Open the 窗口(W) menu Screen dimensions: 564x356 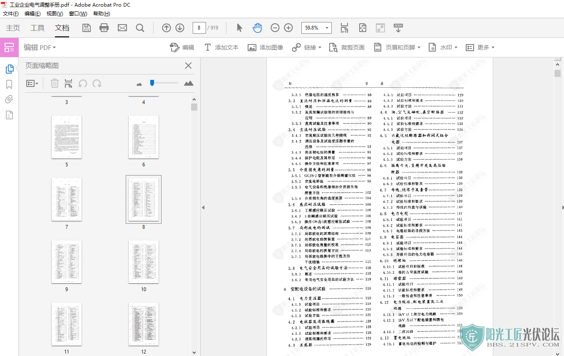pos(78,14)
